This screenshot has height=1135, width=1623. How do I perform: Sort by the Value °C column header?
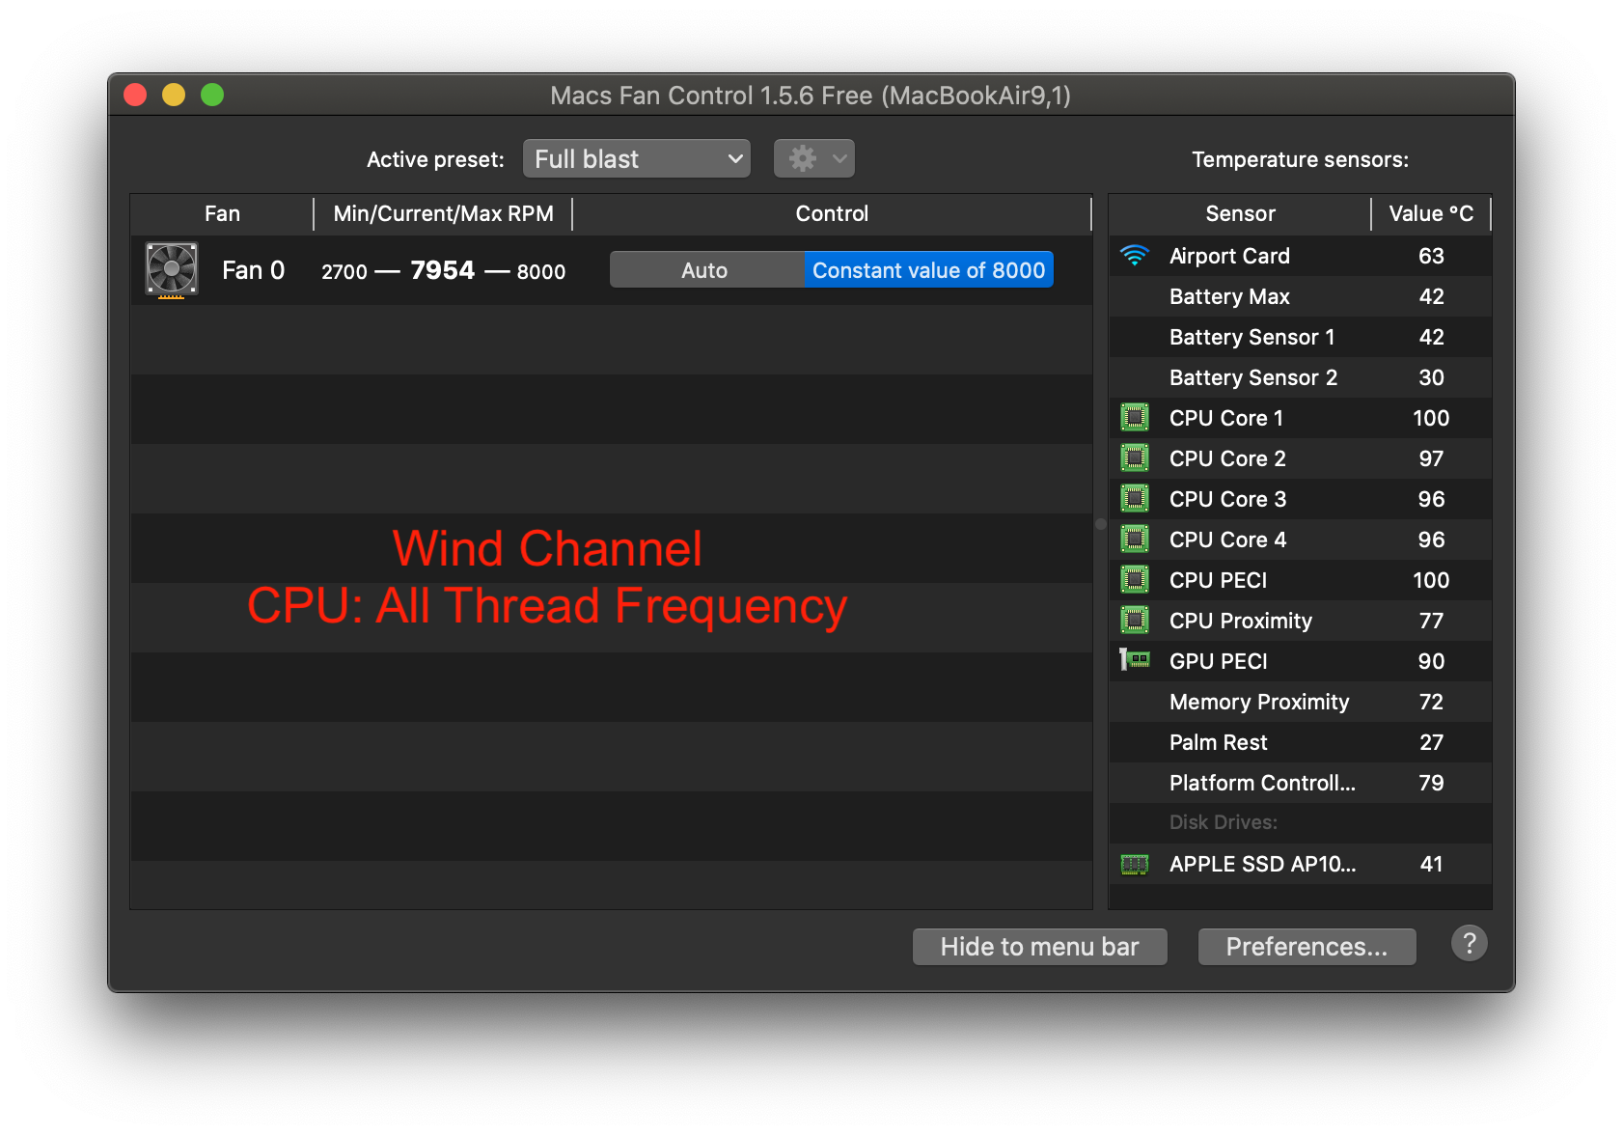[1431, 214]
